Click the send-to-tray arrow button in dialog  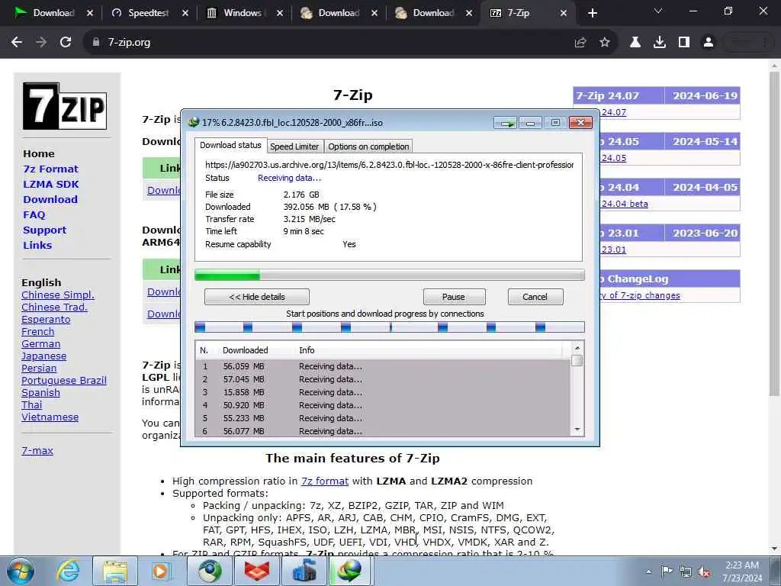506,123
